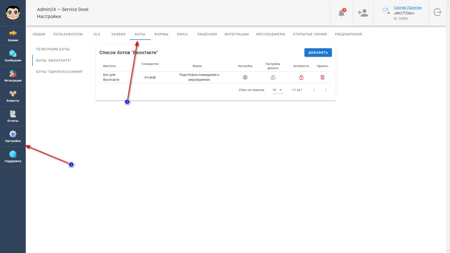Go to next page chevron
450x253 pixels.
(326, 90)
